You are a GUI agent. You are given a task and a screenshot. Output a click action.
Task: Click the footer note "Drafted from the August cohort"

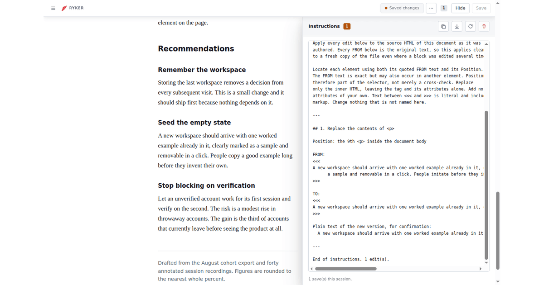224,271
